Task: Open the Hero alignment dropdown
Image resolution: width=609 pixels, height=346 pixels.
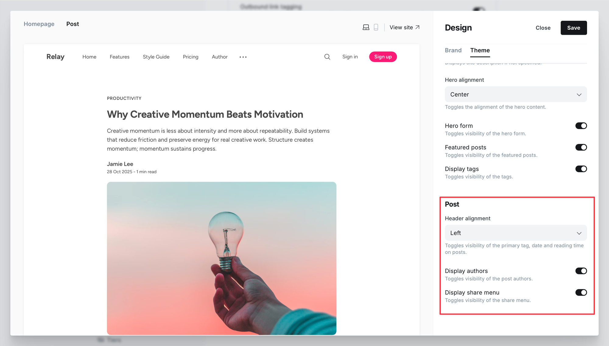Action: pos(516,95)
